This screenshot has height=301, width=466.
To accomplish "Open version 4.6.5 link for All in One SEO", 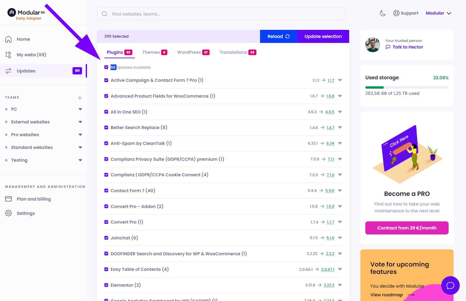I will point(330,112).
